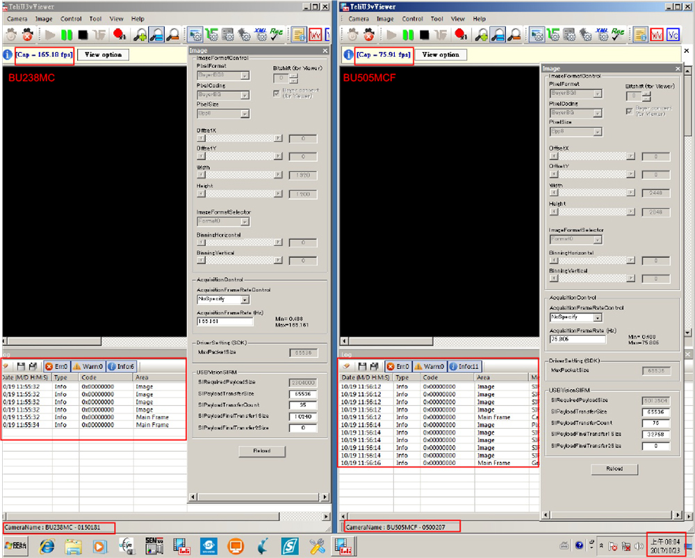Click the black stop button in left viewer

(x=83, y=34)
